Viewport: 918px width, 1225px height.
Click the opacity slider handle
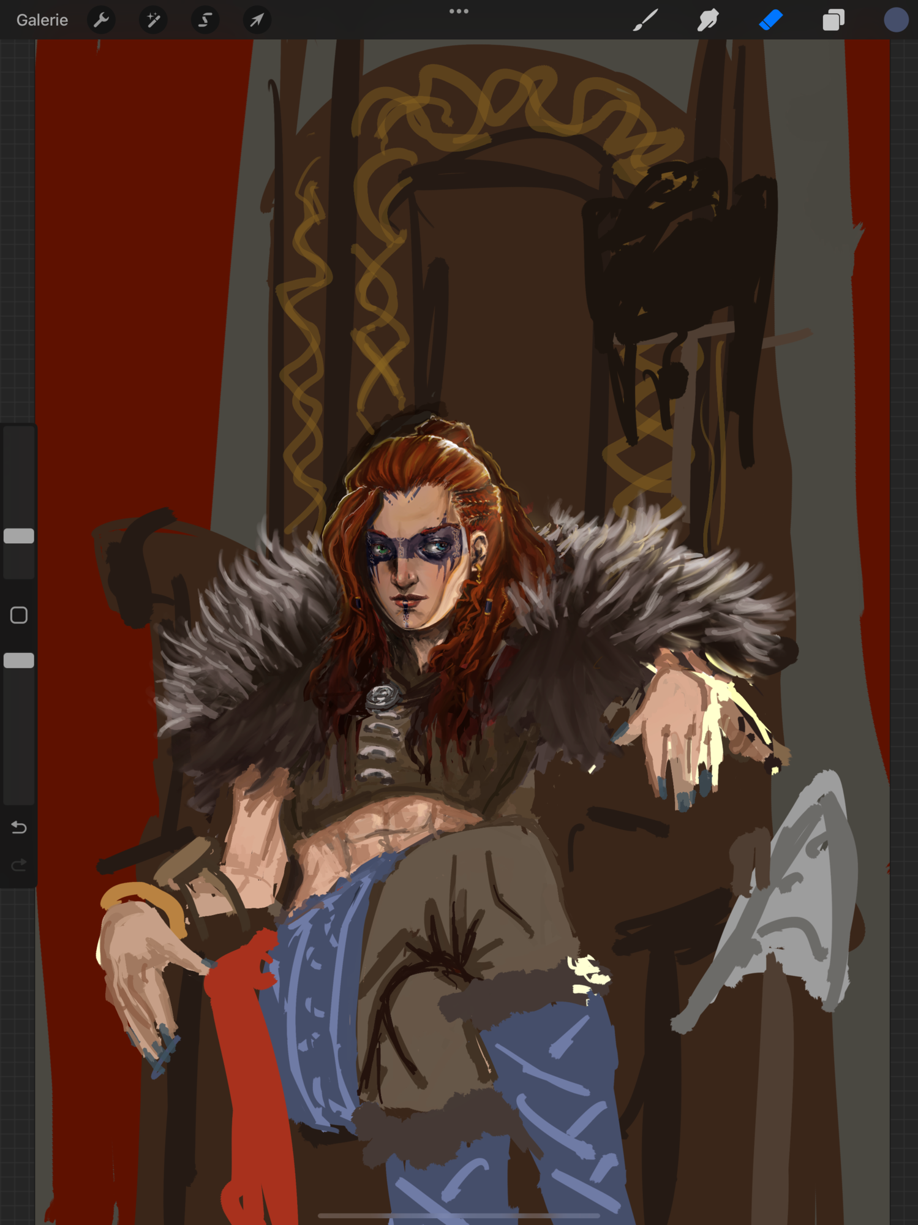(x=19, y=660)
